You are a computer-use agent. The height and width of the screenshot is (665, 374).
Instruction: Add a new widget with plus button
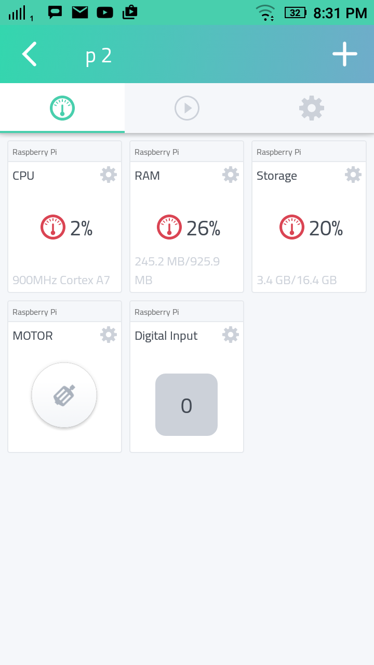[x=345, y=54]
